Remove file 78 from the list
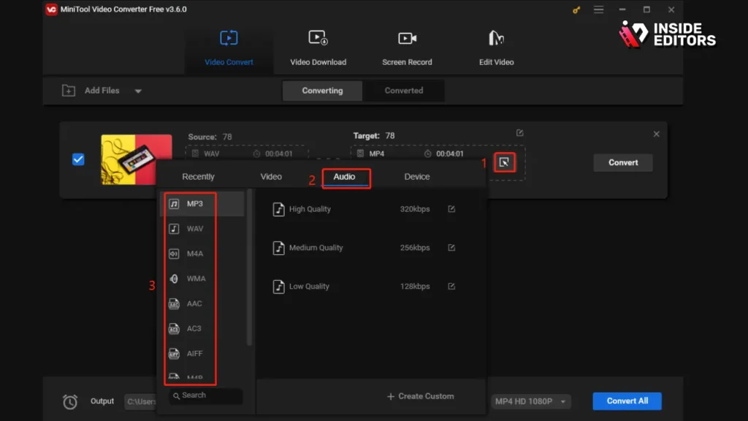The image size is (748, 421). [x=657, y=134]
